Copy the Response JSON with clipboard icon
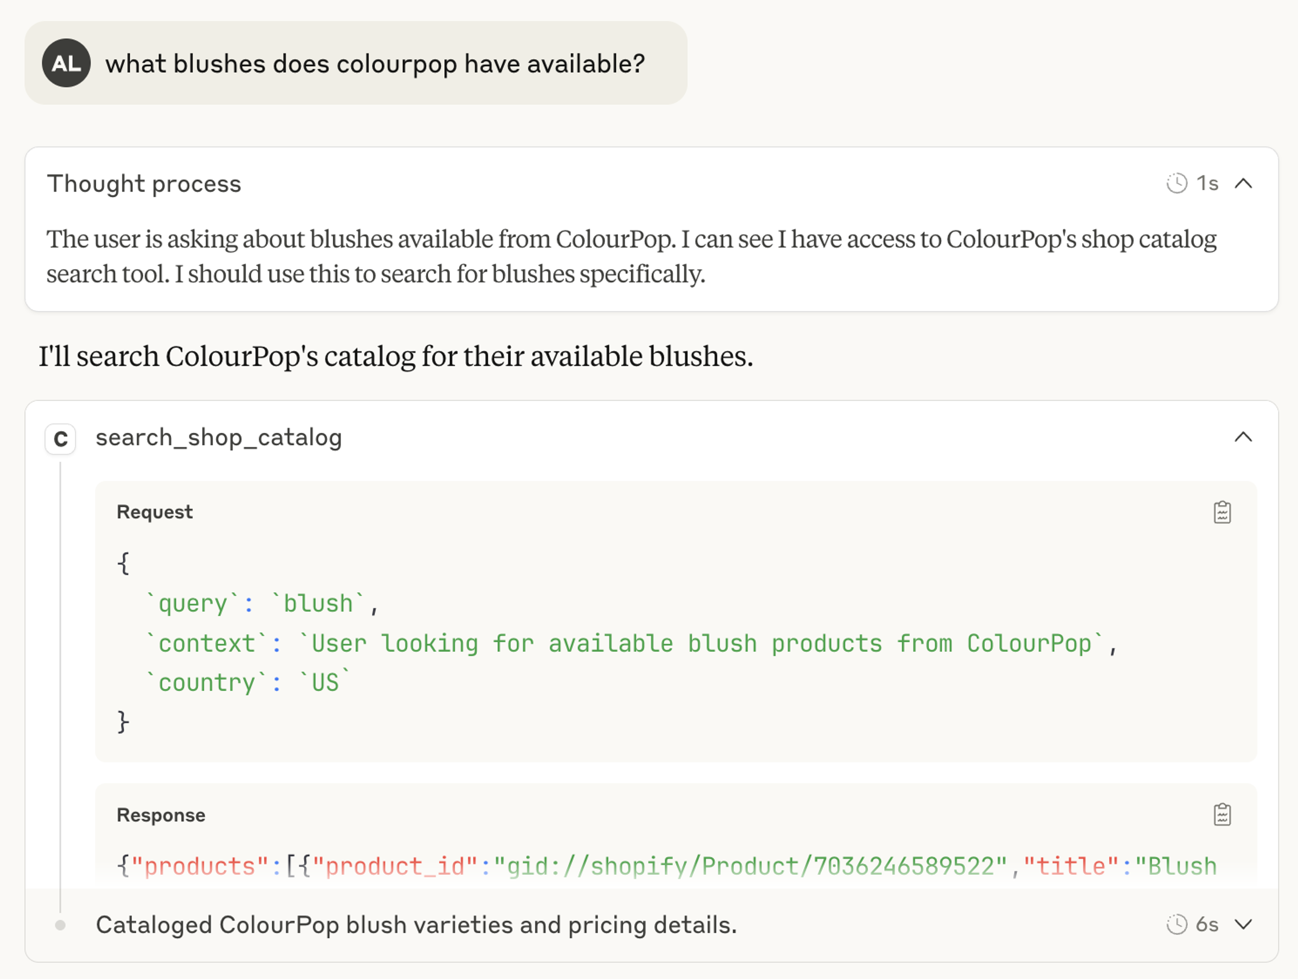This screenshot has width=1298, height=979. pyautogui.click(x=1222, y=815)
